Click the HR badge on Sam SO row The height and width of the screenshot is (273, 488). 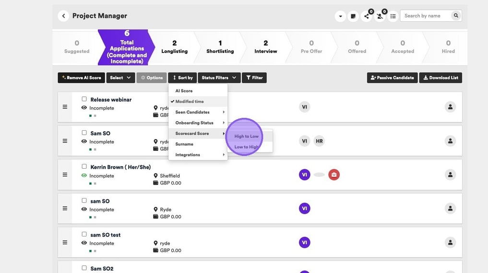point(320,141)
